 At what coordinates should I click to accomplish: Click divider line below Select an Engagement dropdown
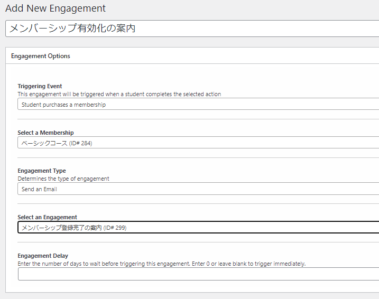pos(198,242)
